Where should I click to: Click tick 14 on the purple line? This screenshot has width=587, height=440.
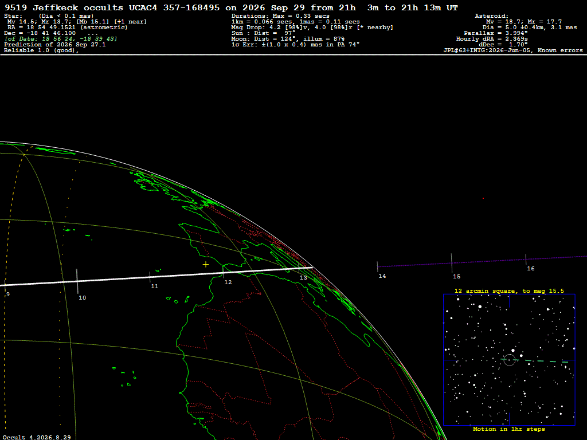(377, 267)
